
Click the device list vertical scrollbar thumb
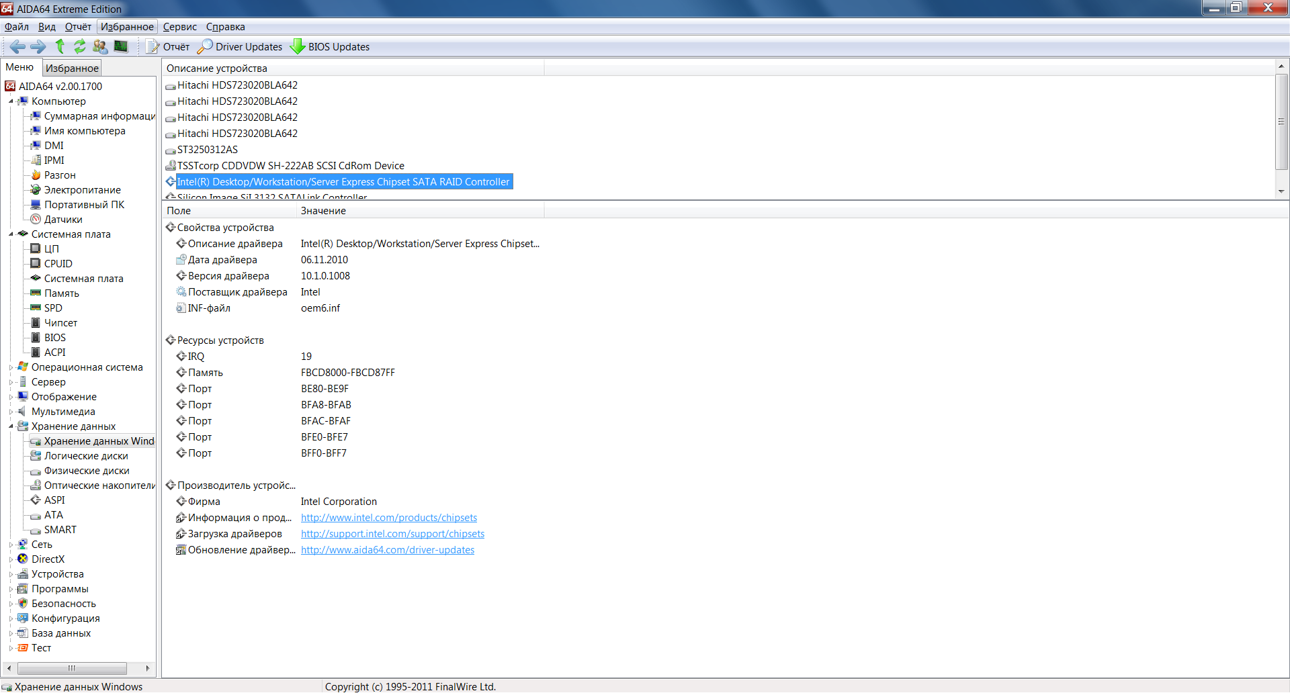pos(1281,122)
